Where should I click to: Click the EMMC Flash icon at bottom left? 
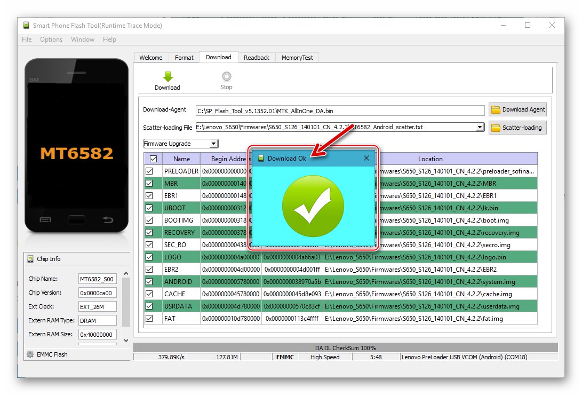coord(30,354)
